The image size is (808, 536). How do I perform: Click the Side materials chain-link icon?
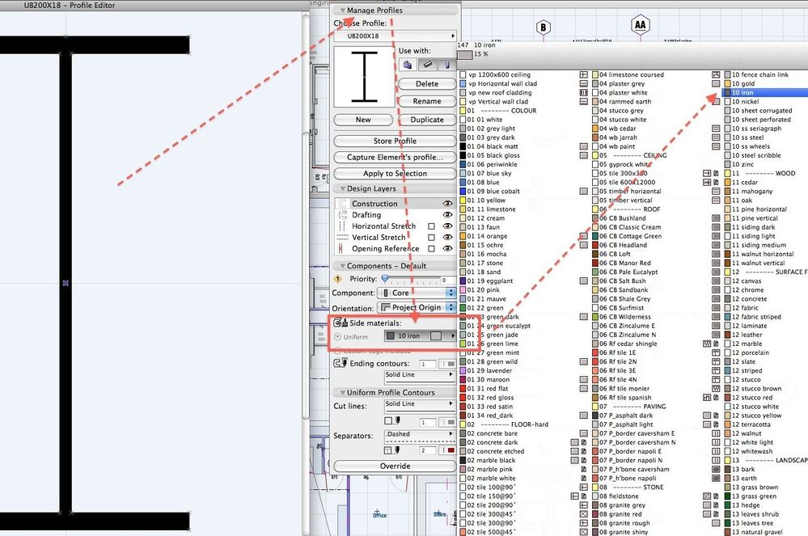pyautogui.click(x=337, y=323)
